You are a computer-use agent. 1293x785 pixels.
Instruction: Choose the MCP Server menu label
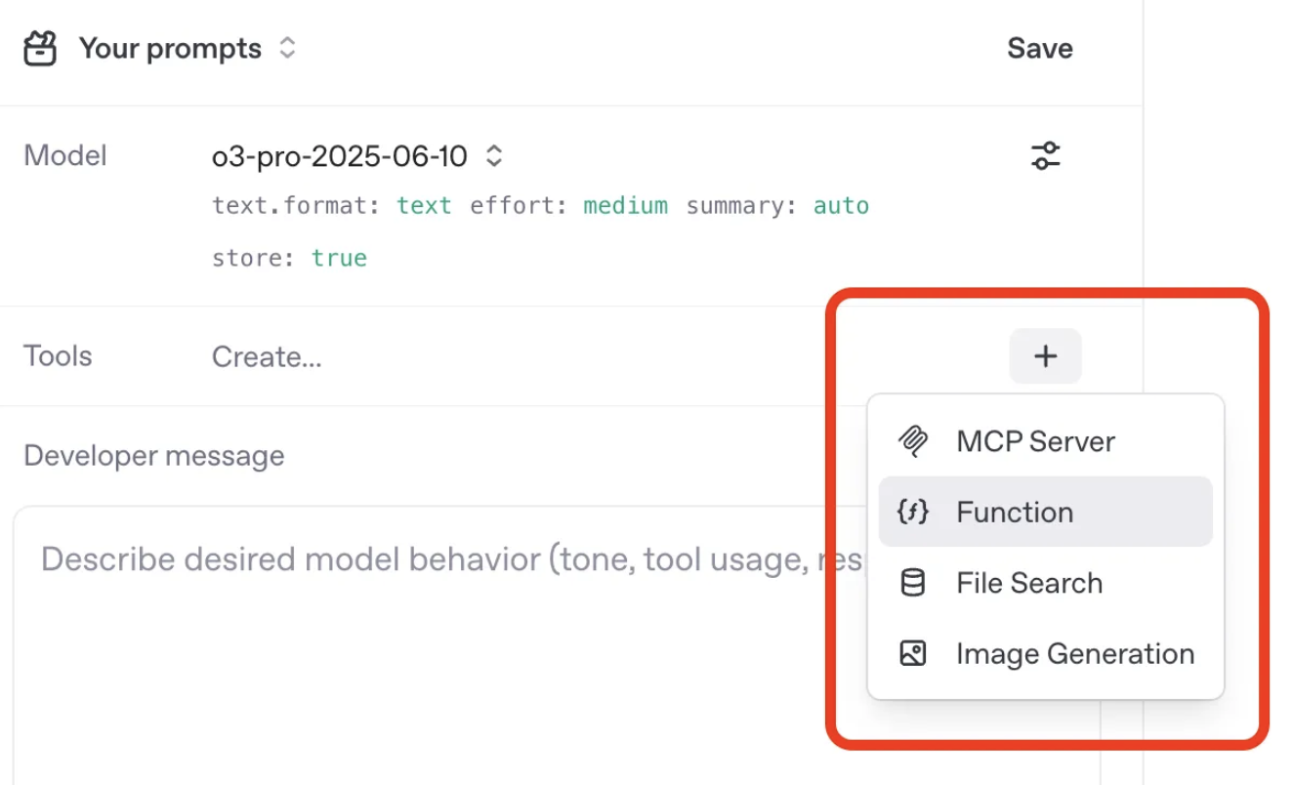(1035, 441)
